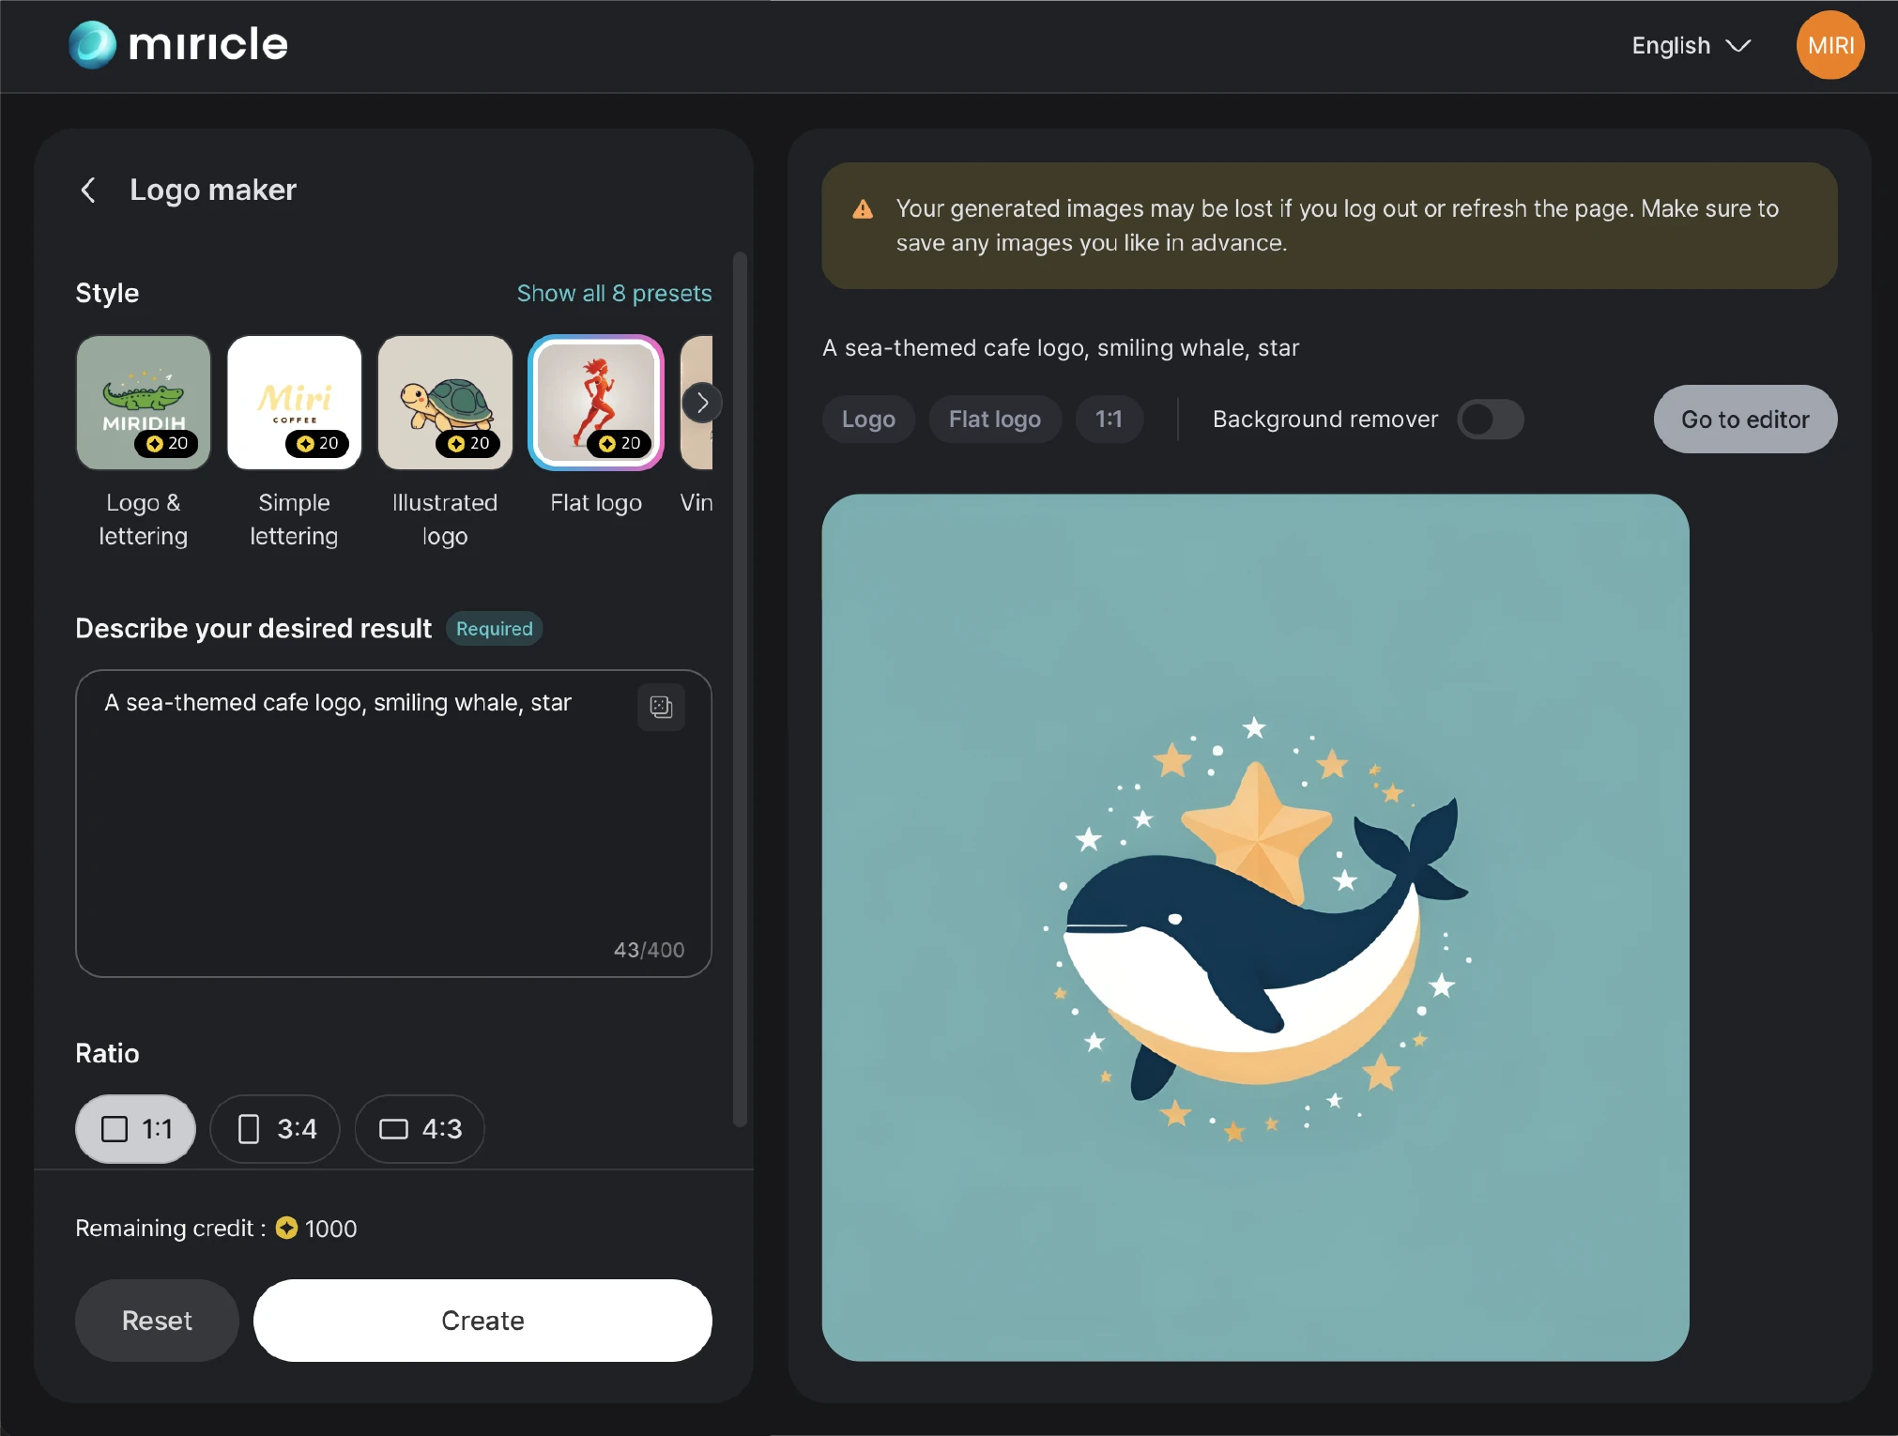Screen dimensions: 1898x1436
Task: Click into the description prompt text area
Action: tap(393, 823)
